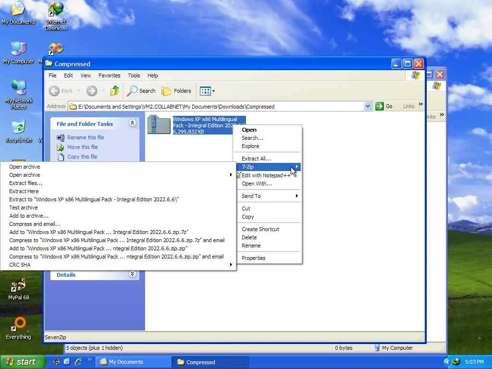Open the Favorites menu
The width and height of the screenshot is (492, 369).
(109, 75)
